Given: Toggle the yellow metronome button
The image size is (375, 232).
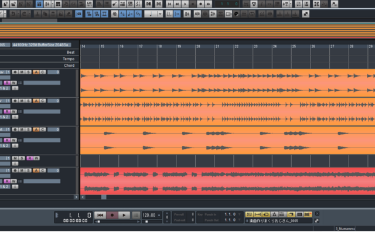Looking at the screenshot, I should (x=274, y=214).
